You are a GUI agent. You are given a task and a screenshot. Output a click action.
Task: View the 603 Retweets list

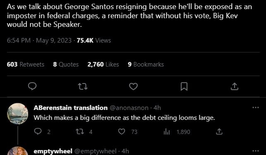[x=26, y=64]
